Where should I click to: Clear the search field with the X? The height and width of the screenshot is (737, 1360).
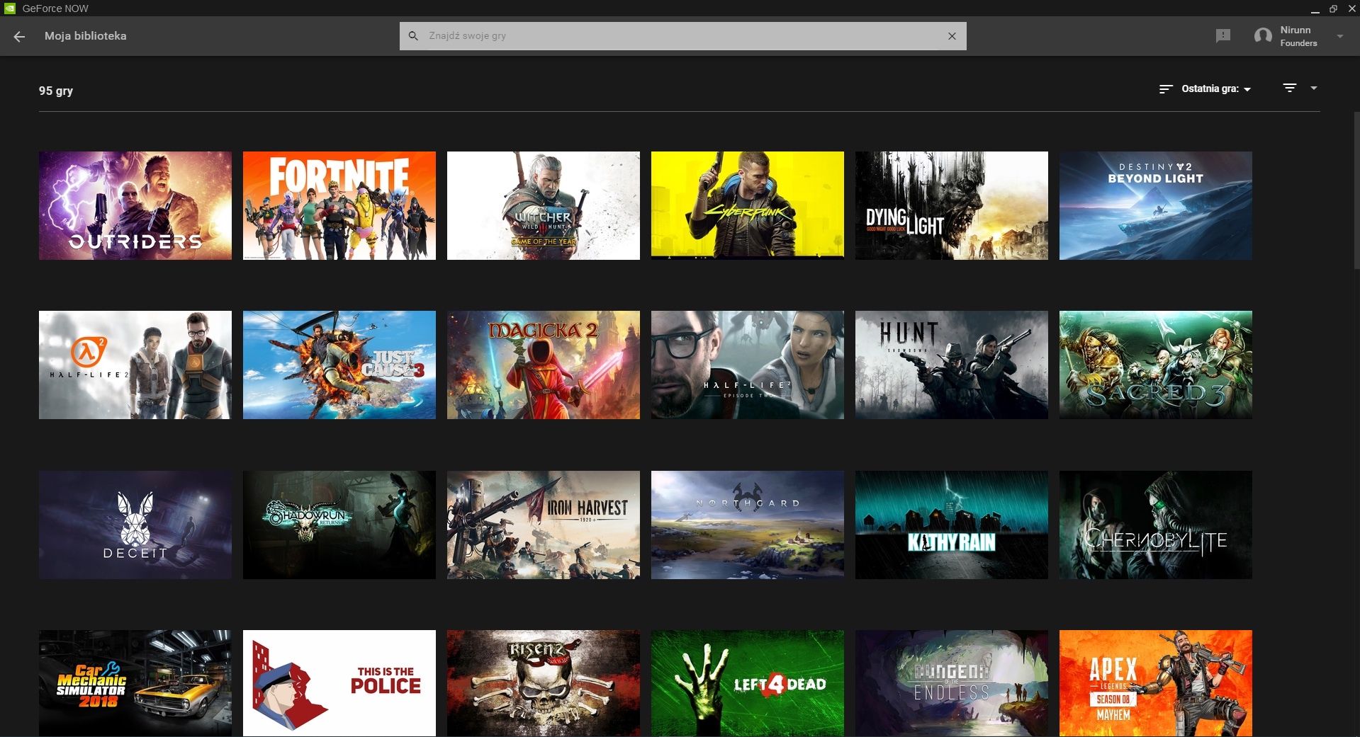[x=952, y=36]
